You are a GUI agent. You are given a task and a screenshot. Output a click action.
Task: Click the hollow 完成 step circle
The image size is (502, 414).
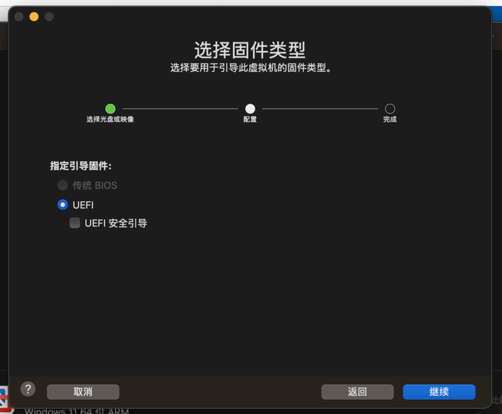pos(390,109)
